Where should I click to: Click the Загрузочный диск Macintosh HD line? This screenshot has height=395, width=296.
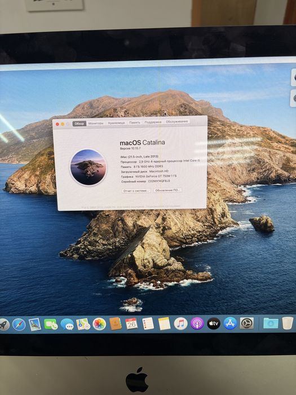[145, 172]
